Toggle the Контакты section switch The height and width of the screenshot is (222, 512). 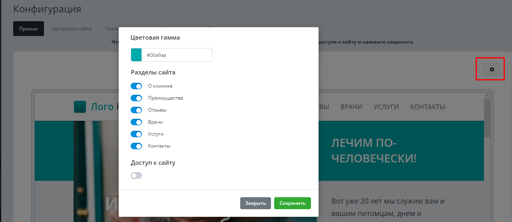pyautogui.click(x=136, y=146)
